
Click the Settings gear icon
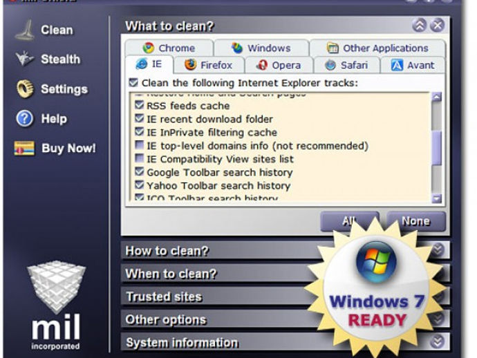coord(25,89)
